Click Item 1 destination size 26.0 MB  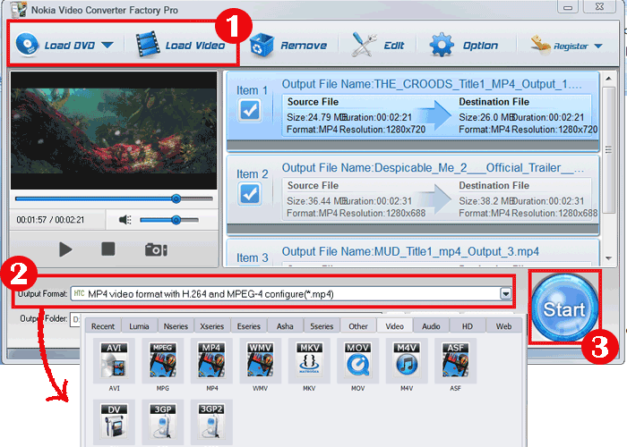pos(486,117)
